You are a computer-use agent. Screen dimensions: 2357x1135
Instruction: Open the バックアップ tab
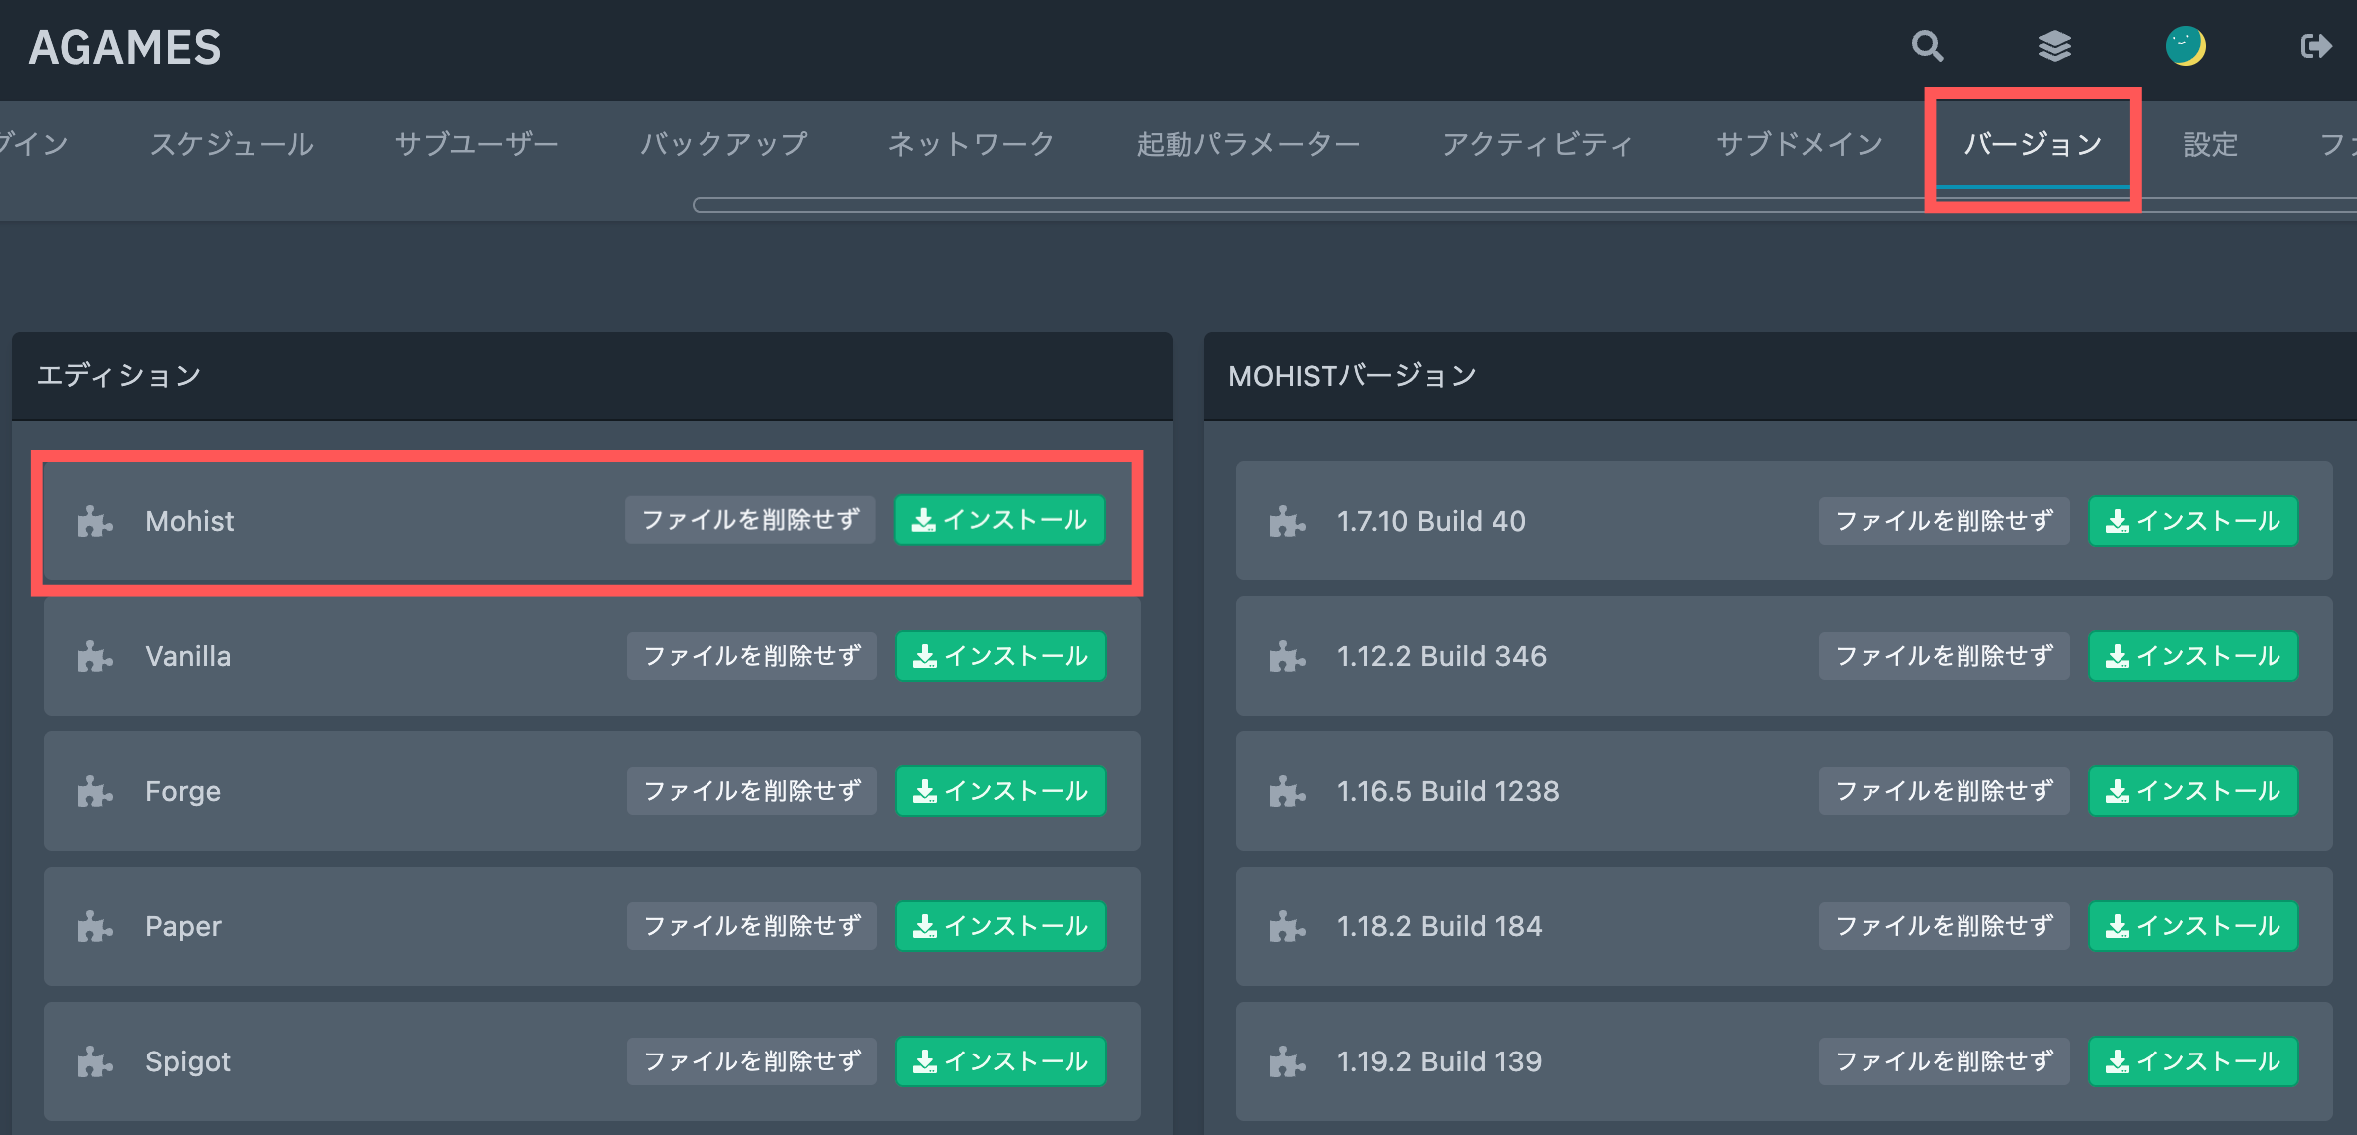[723, 144]
